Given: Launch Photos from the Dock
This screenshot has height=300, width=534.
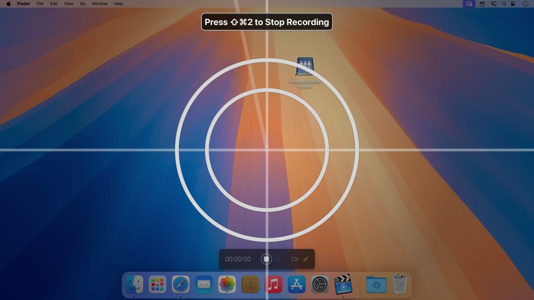Looking at the screenshot, I should pos(227,284).
